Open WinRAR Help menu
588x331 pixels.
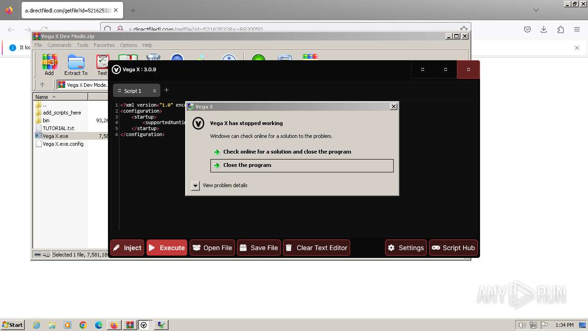[x=147, y=45]
